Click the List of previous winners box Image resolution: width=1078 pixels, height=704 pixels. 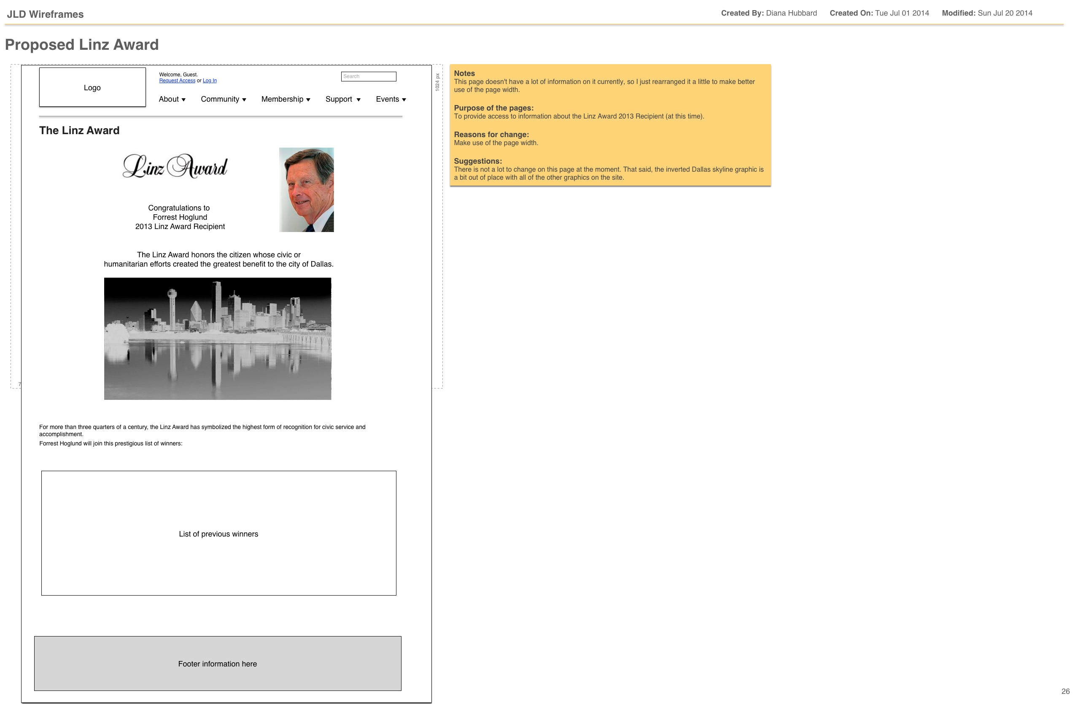point(219,533)
